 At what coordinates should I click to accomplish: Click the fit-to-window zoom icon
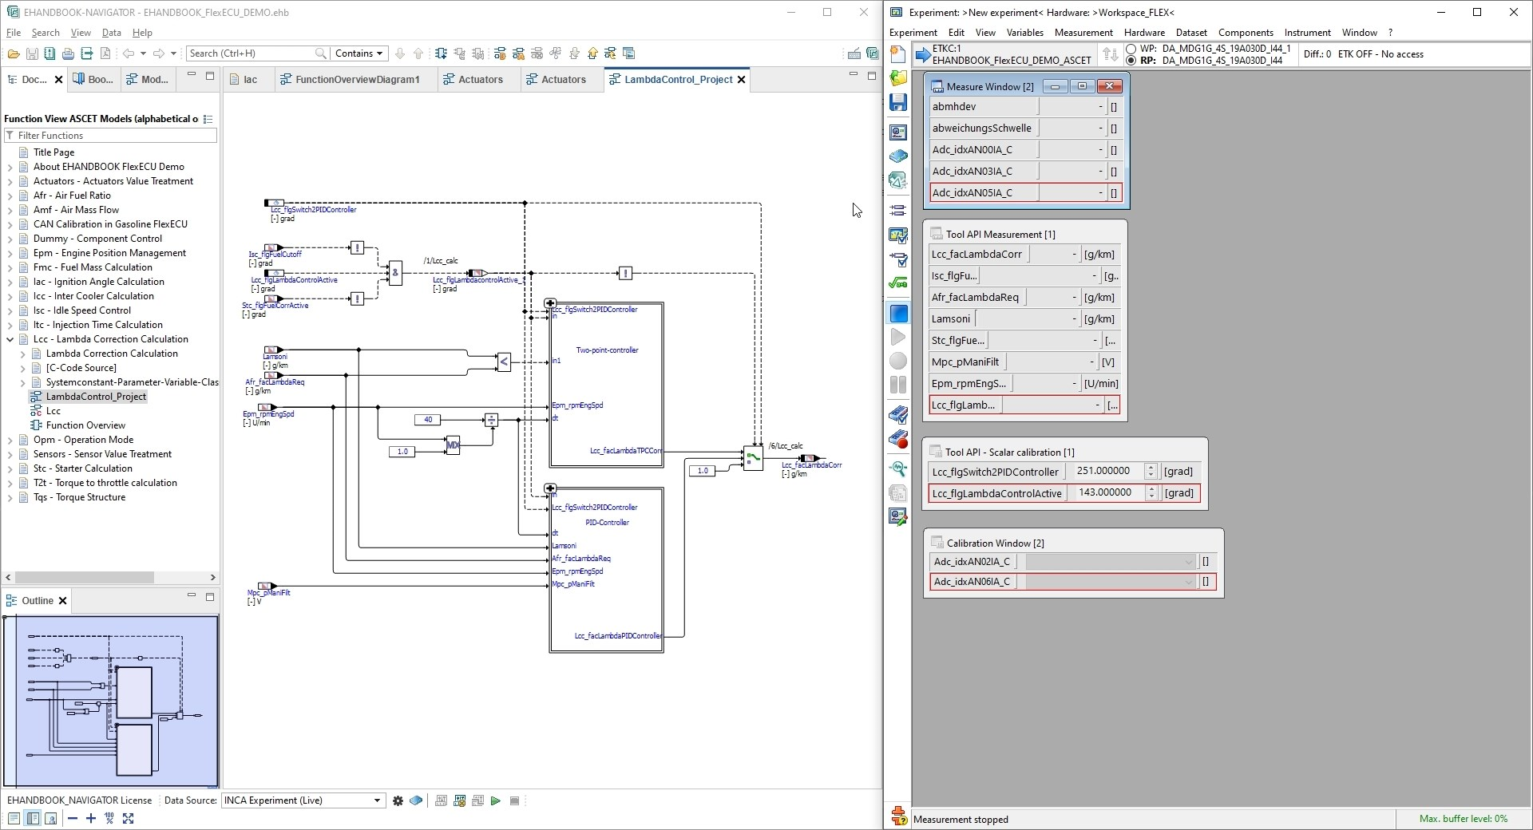click(128, 818)
